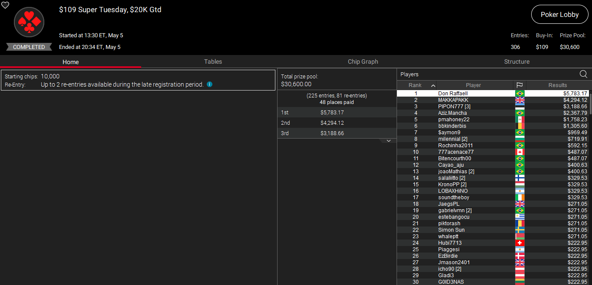592x285 pixels.
Task: Click the re-entry info icon
Action: 210,84
